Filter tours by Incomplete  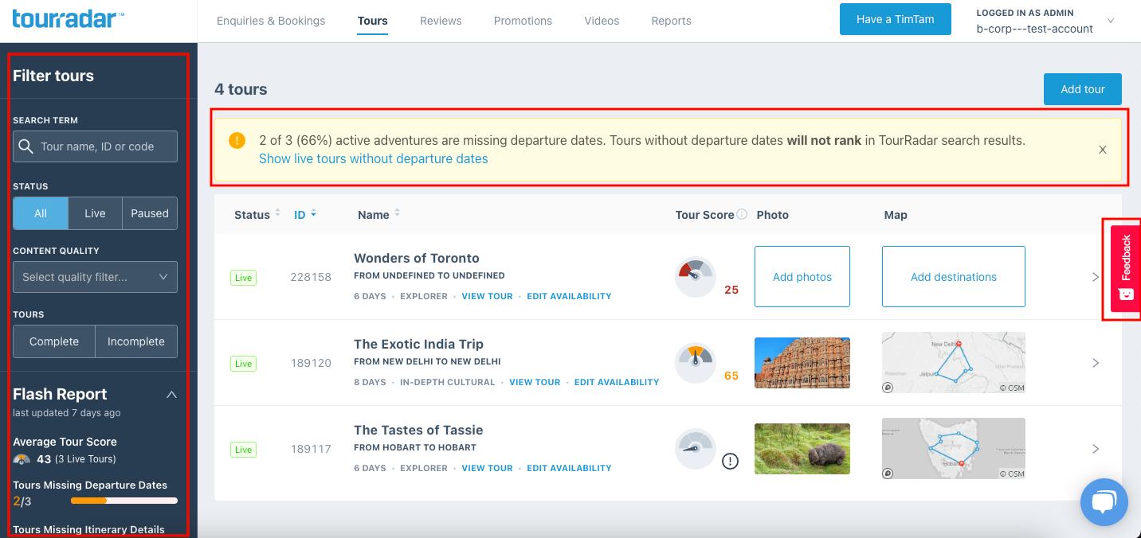click(136, 341)
